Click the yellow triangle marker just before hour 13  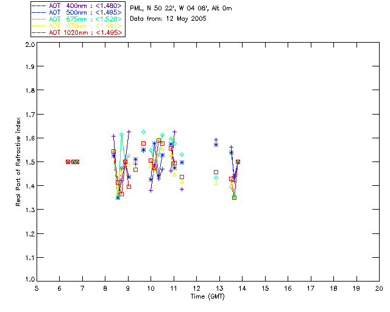point(216,183)
